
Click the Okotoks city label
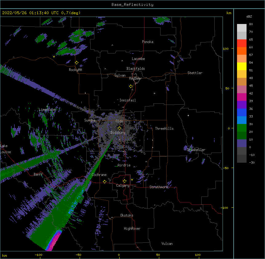click(127, 215)
